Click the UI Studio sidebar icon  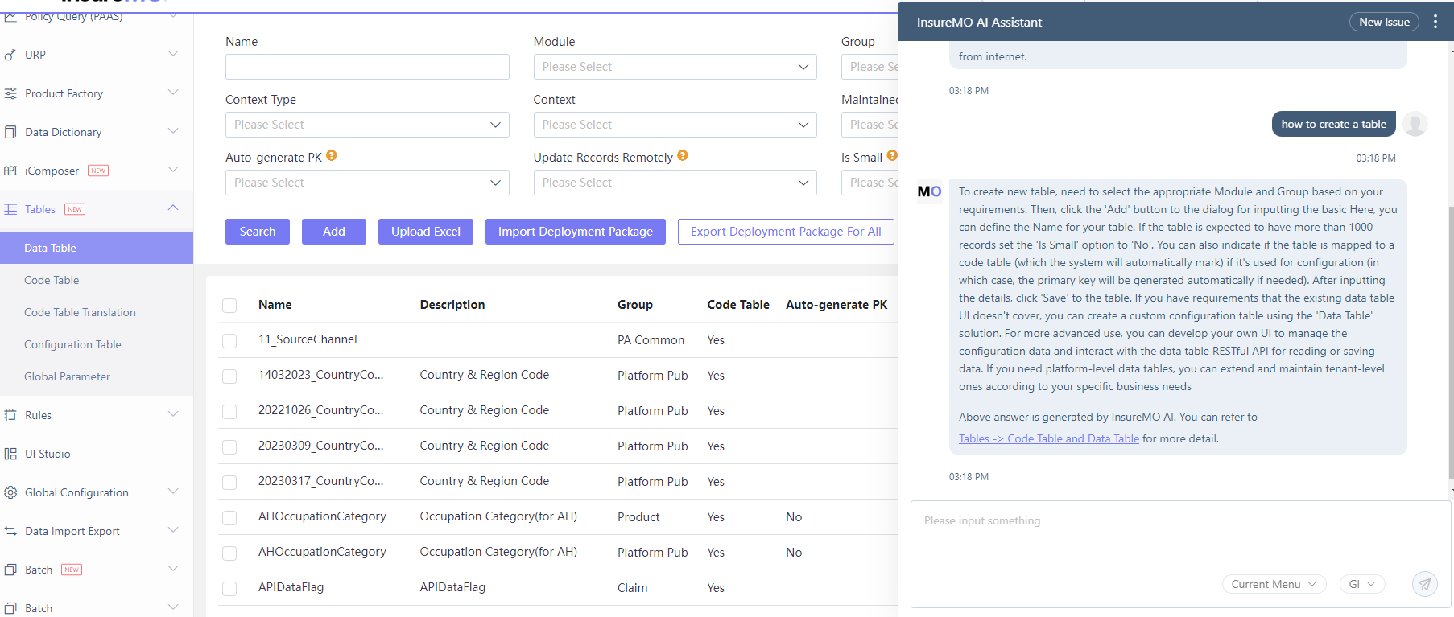(10, 454)
